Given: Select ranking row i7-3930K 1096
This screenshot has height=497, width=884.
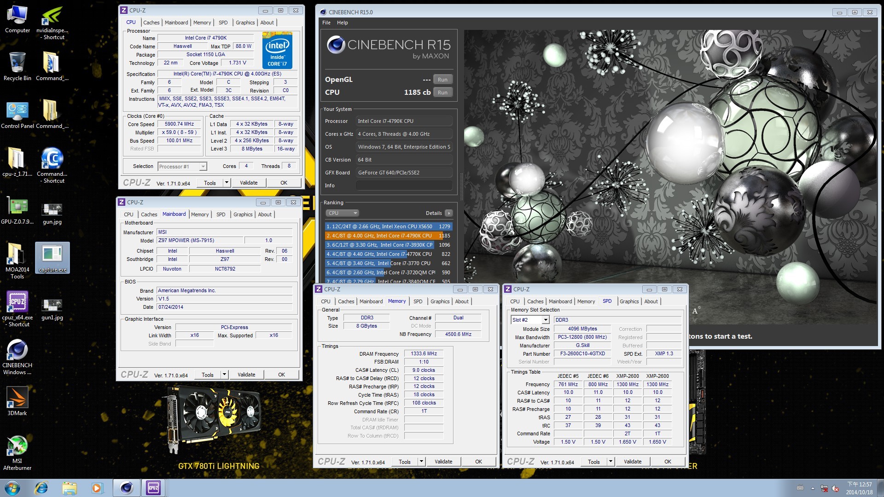Looking at the screenshot, I should pyautogui.click(x=388, y=245).
